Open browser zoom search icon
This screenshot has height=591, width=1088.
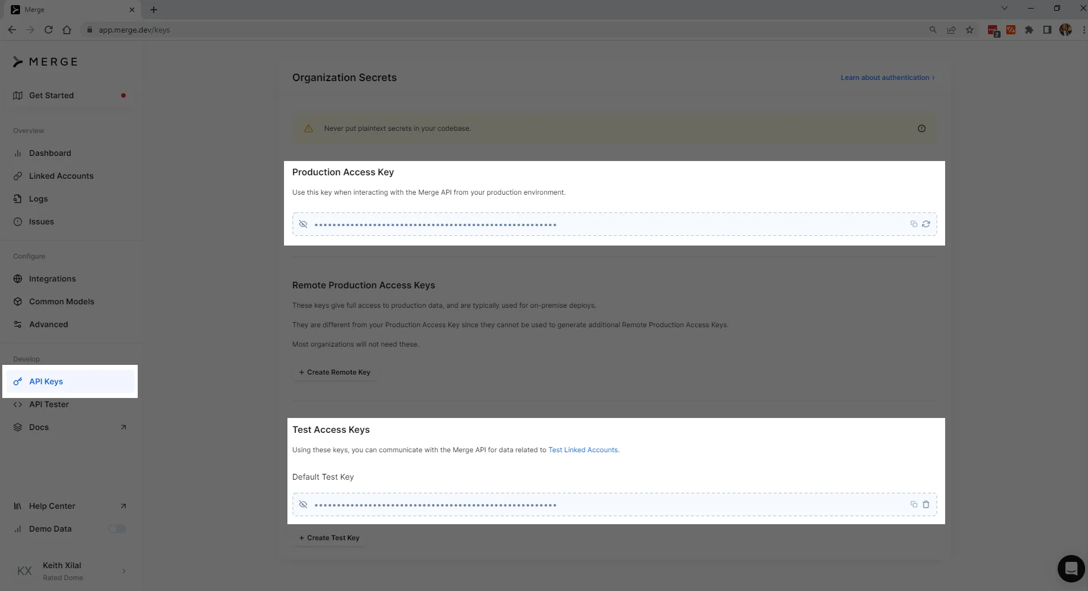tap(933, 30)
